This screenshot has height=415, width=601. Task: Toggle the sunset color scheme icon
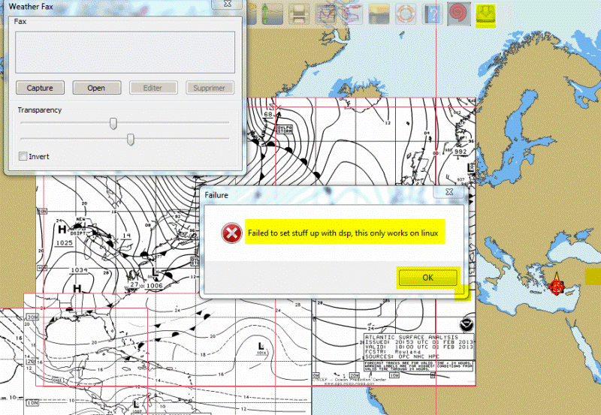click(379, 13)
